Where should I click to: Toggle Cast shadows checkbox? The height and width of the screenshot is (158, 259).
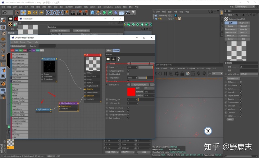tap(128, 118)
